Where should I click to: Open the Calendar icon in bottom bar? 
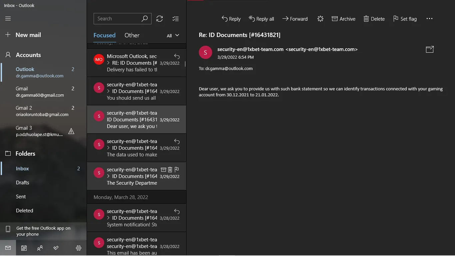point(24,248)
